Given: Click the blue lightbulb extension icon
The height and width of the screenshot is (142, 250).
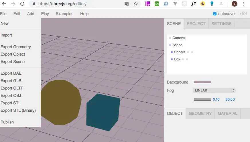Looking at the screenshot, I should (212, 4).
